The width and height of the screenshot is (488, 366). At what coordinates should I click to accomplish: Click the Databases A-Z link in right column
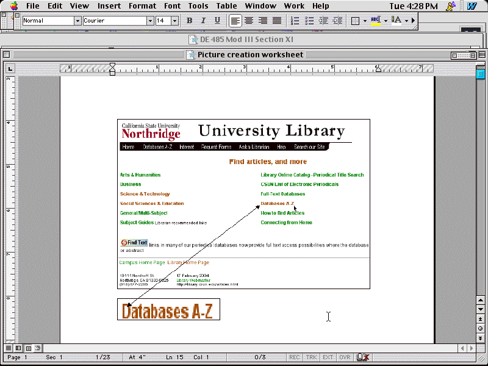[x=278, y=204]
